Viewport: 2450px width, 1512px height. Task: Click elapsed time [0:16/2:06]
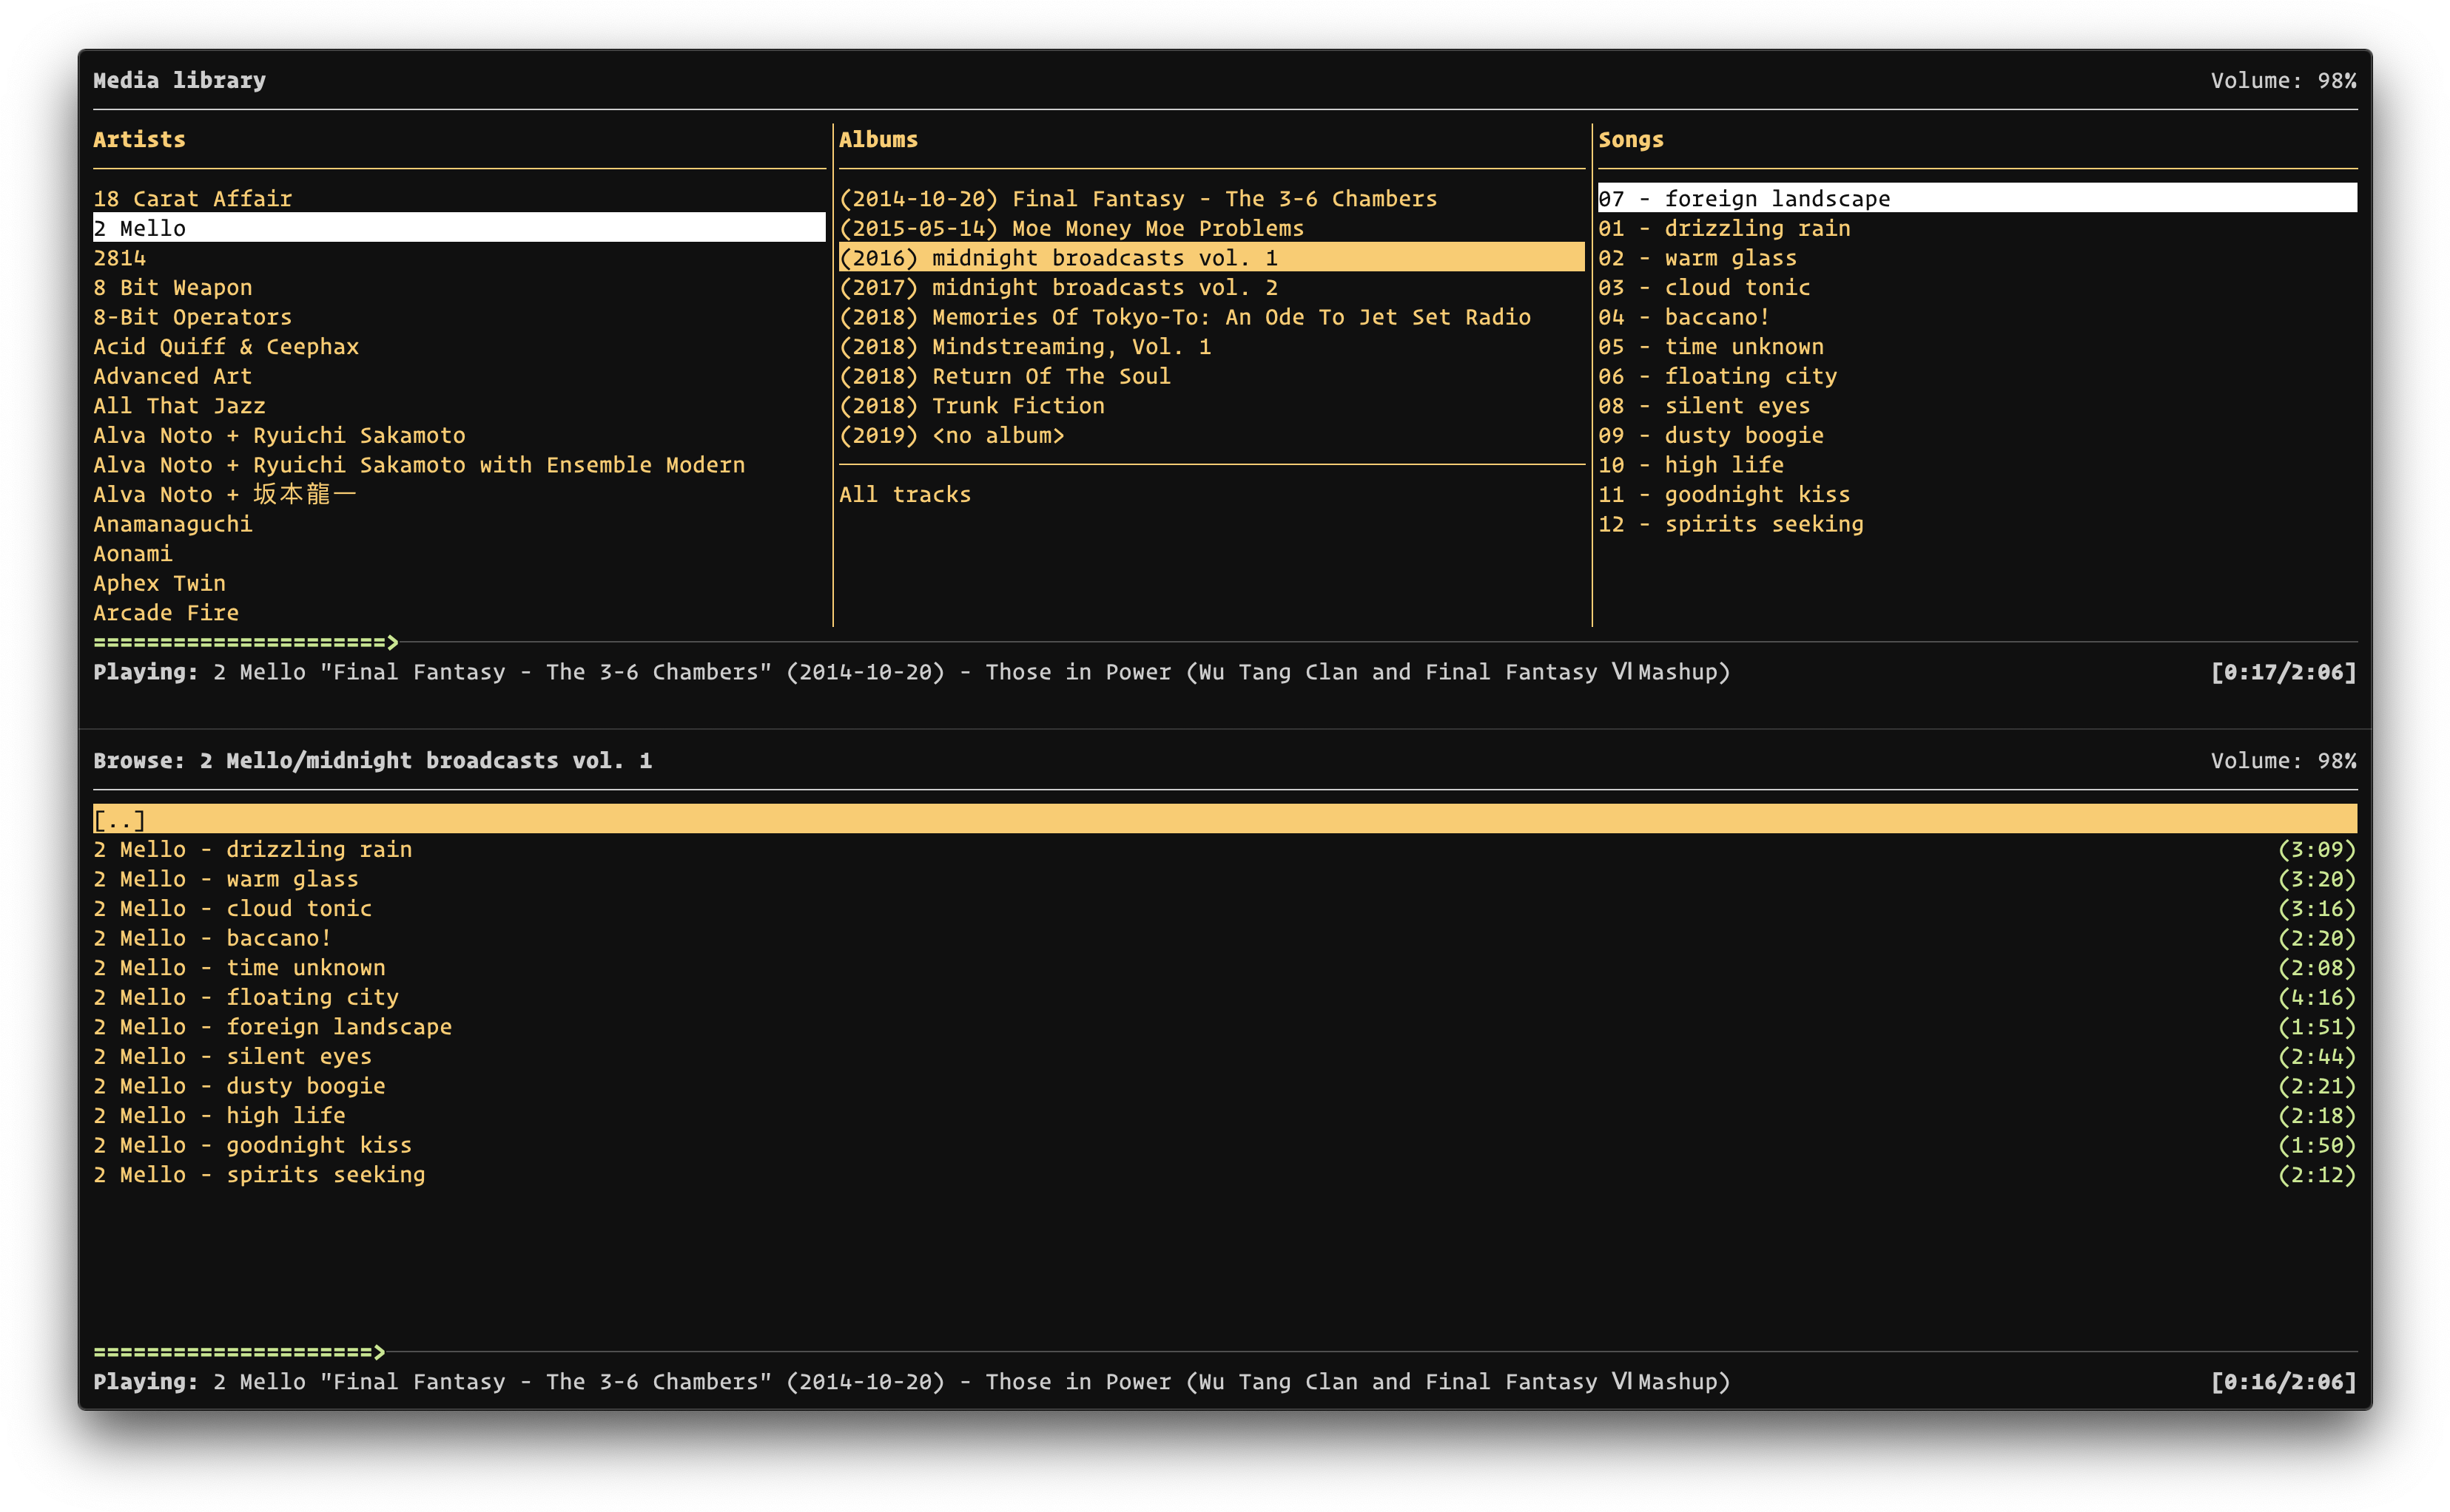(x=2283, y=1382)
